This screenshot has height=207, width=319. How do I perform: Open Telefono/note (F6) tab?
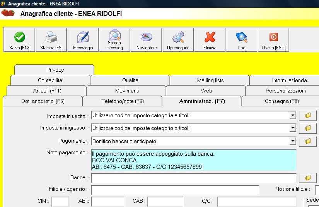(x=123, y=101)
